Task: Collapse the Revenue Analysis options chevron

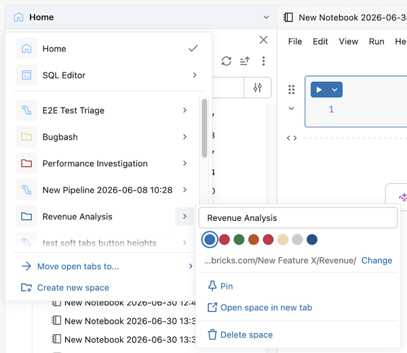Action: coord(185,216)
